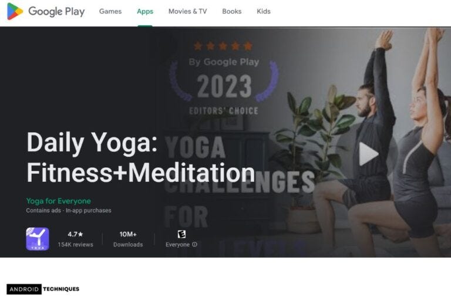This screenshot has width=451, height=300.
Task: Click the five orange stars in banner
Action: (223, 46)
